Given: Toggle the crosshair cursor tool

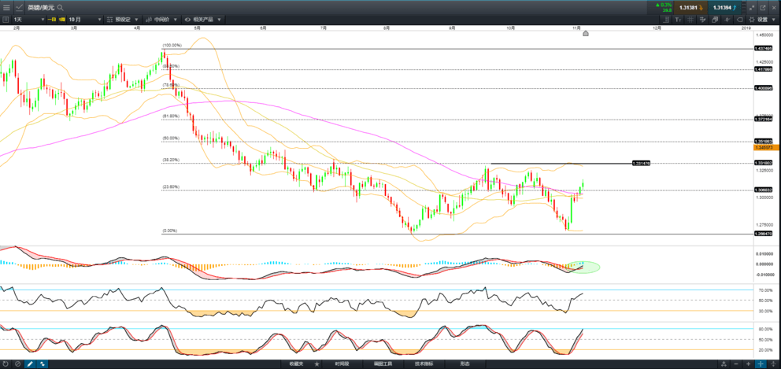Looking at the screenshot, I should click(727, 20).
